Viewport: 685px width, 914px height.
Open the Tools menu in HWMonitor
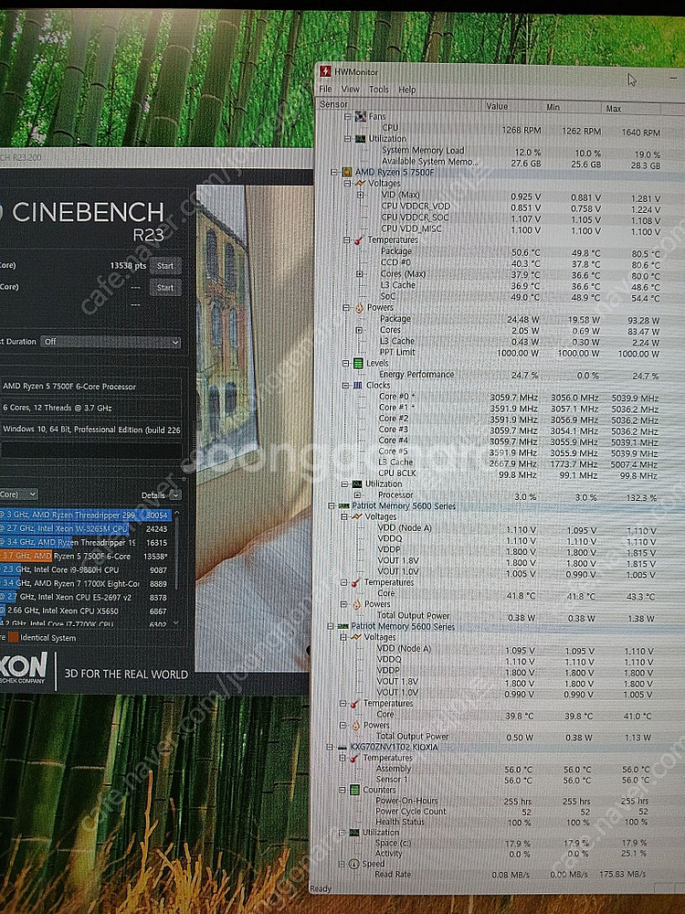pos(379,90)
